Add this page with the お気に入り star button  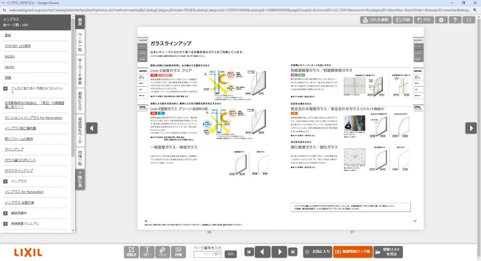click(x=317, y=252)
